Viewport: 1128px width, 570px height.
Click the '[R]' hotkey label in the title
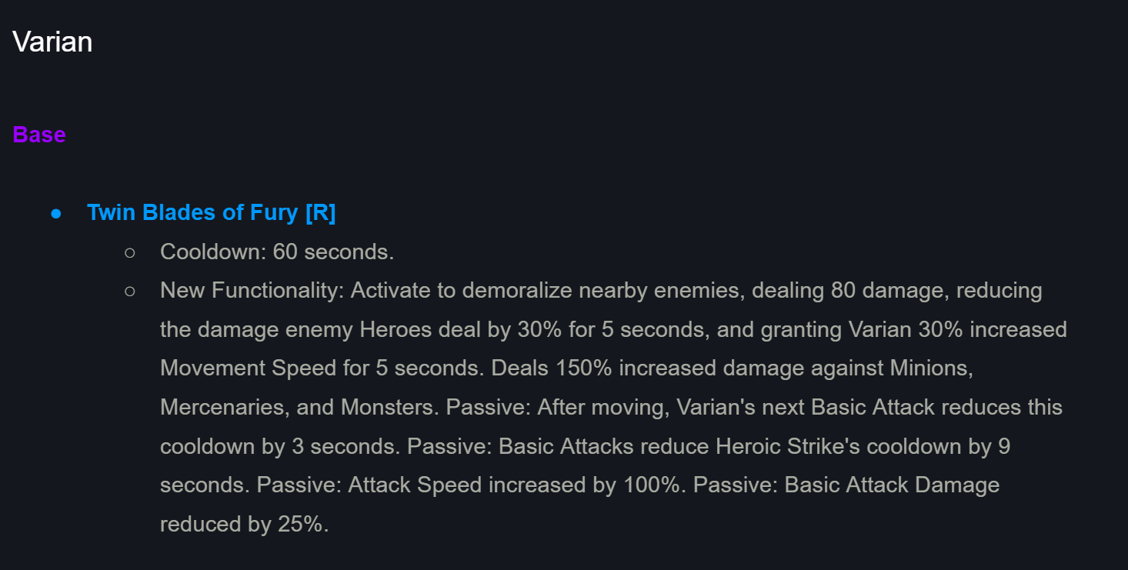[x=320, y=212]
